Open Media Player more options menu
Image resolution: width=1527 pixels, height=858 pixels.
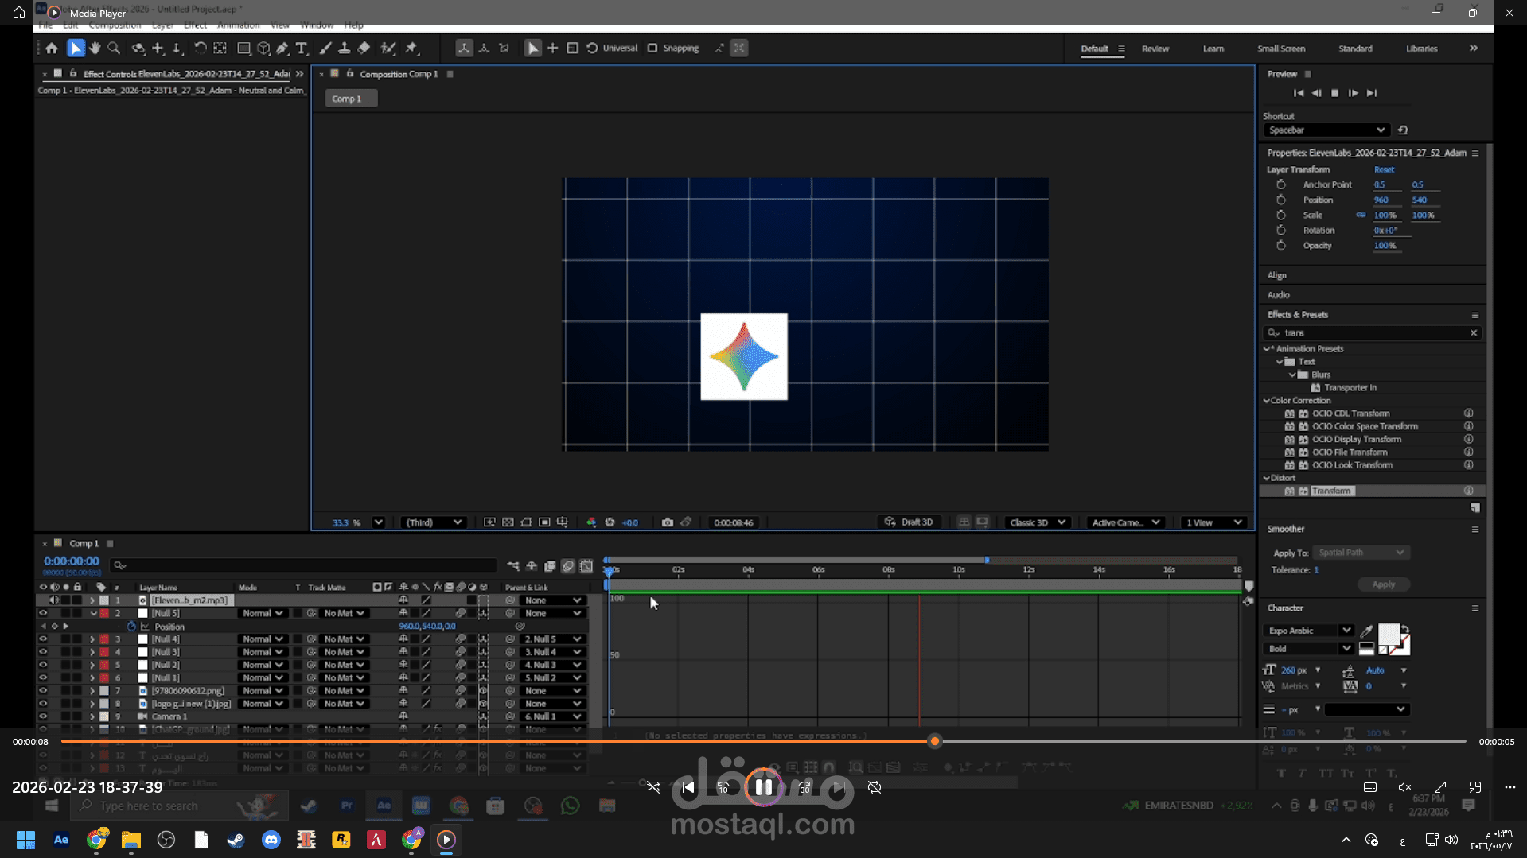click(x=1510, y=787)
